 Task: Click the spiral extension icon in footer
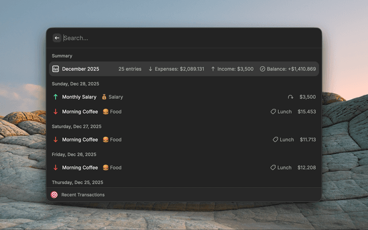[x=54, y=195]
